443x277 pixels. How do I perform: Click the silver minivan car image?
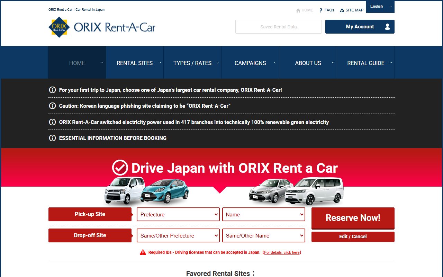point(314,191)
